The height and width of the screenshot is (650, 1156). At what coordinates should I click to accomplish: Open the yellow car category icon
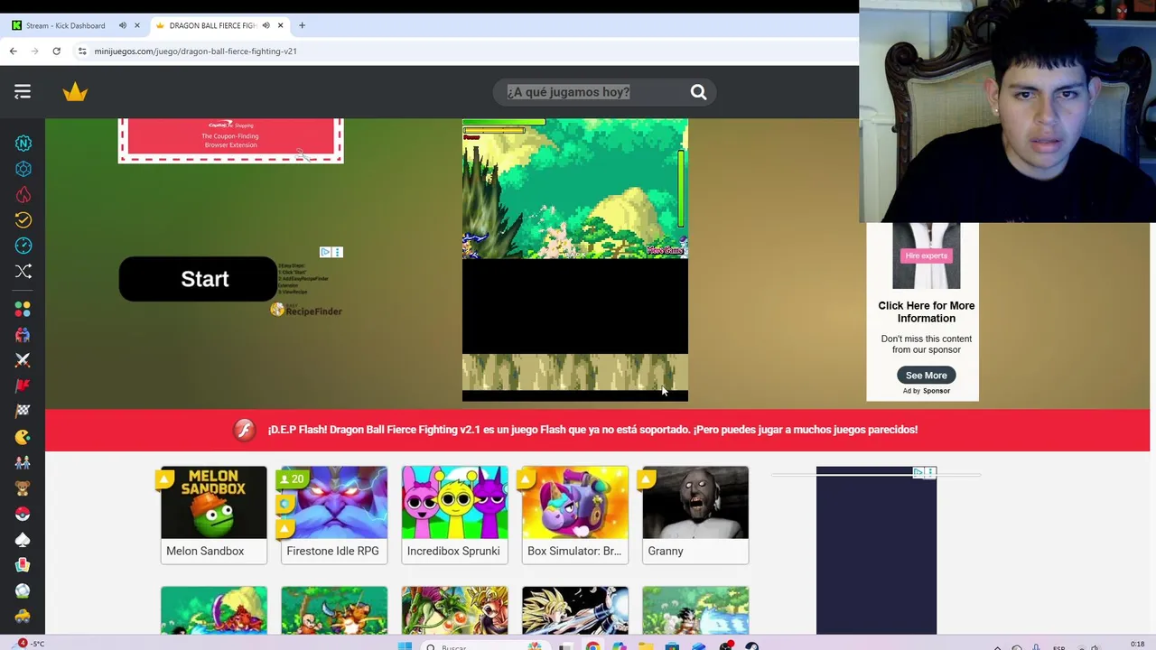point(23,617)
